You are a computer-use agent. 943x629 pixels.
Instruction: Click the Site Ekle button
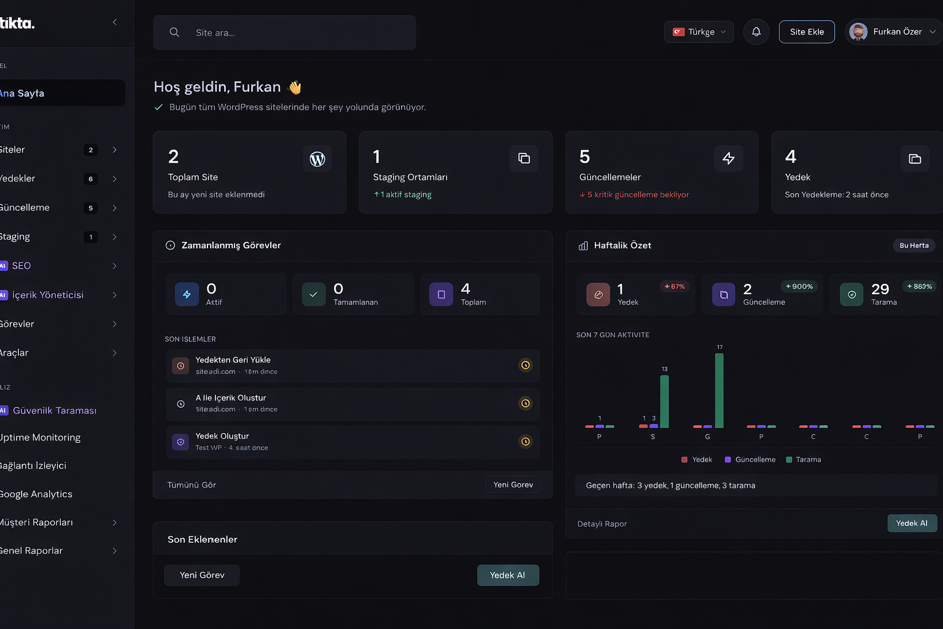[x=807, y=31]
